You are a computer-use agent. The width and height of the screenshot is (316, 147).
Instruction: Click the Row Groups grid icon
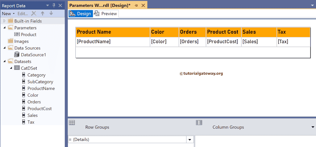pos(72,123)
